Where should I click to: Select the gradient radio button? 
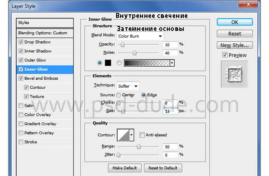pos(119,63)
